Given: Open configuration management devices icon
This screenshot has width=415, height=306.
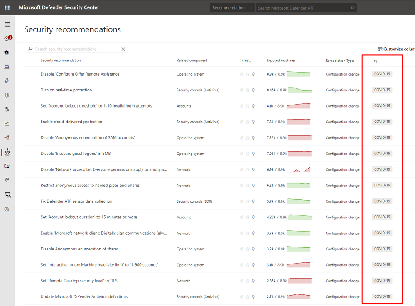Looking at the screenshot, I should click(x=7, y=195).
